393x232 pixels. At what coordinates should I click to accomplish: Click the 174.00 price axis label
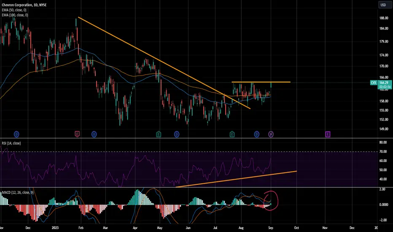[x=384, y=55]
